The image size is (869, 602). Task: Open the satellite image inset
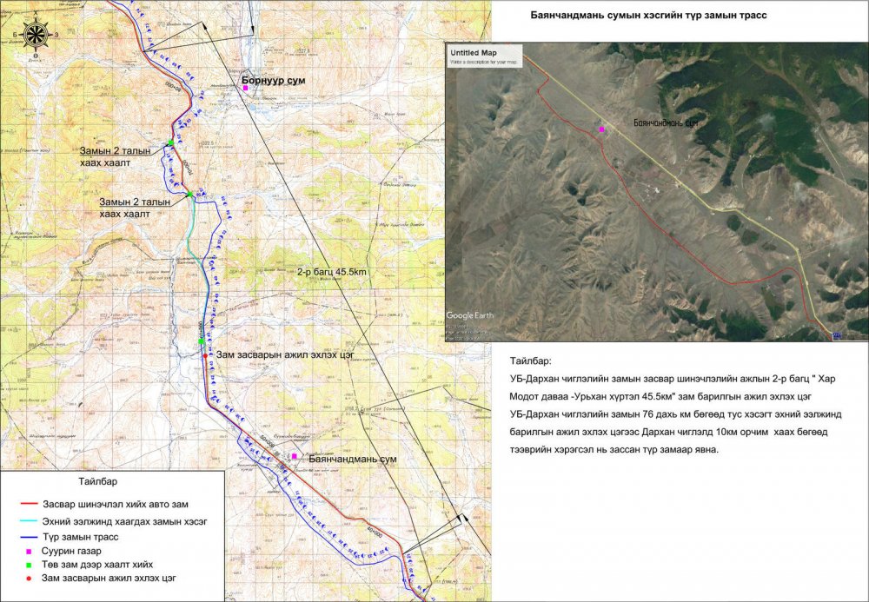tap(656, 191)
